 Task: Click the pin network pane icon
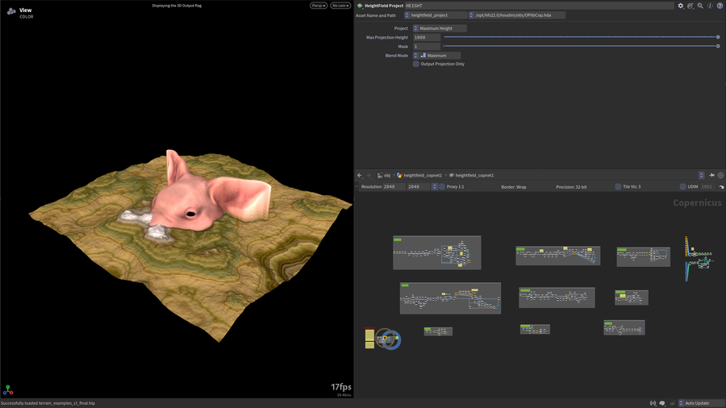711,175
